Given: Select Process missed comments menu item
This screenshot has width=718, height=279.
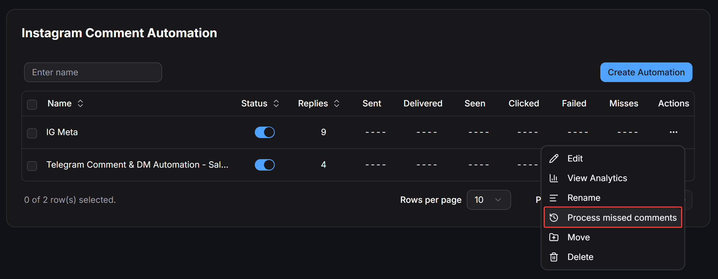Looking at the screenshot, I should point(613,217).
